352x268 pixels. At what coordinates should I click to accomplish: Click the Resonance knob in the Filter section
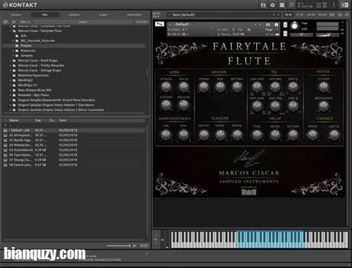[x=323, y=106]
